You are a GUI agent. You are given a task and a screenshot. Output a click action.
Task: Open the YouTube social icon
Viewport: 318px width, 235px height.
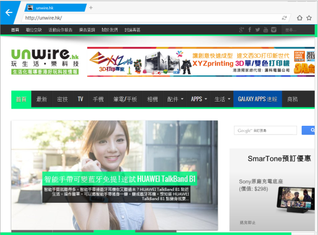(x=266, y=30)
